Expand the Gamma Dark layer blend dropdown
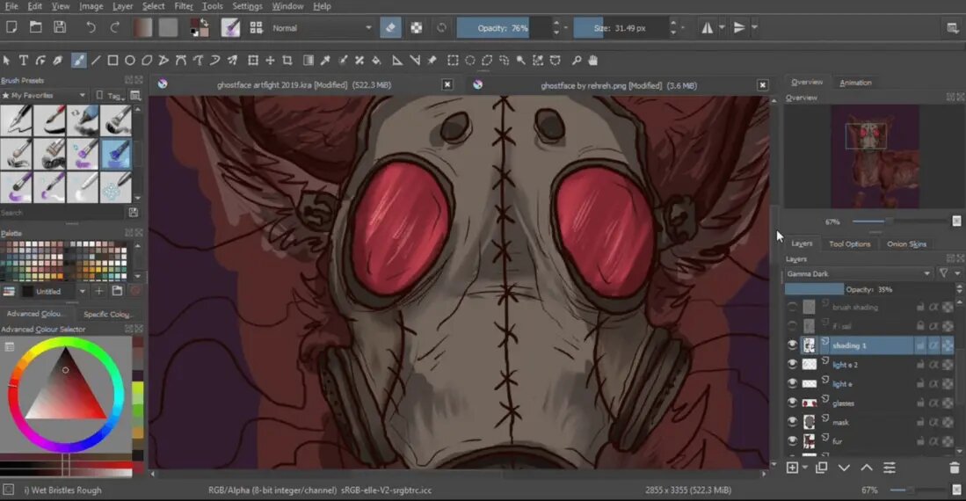 (x=858, y=274)
